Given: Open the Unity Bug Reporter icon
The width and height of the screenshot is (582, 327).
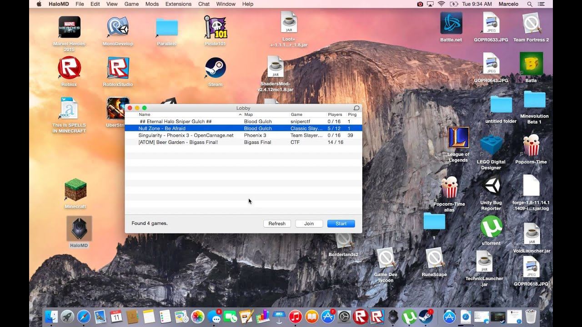Looking at the screenshot, I should point(491,186).
